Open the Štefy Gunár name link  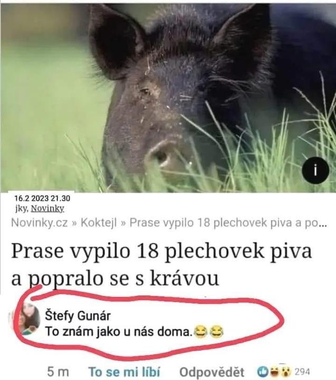tap(78, 316)
